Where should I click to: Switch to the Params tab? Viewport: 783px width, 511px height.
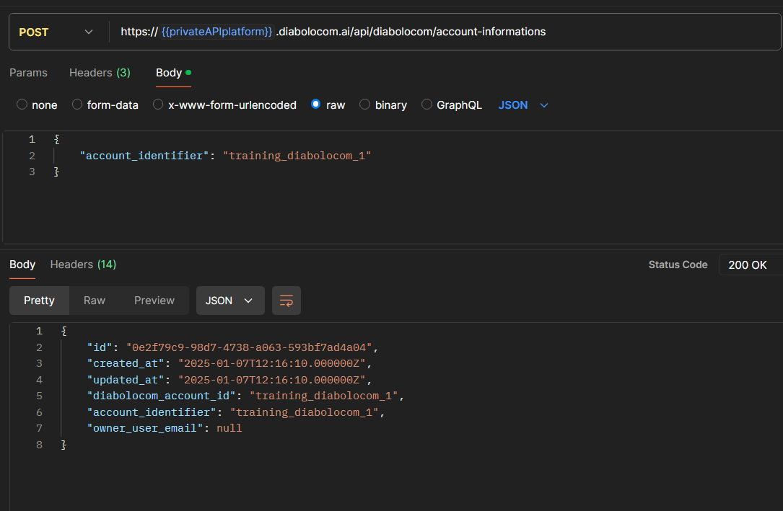click(x=28, y=73)
